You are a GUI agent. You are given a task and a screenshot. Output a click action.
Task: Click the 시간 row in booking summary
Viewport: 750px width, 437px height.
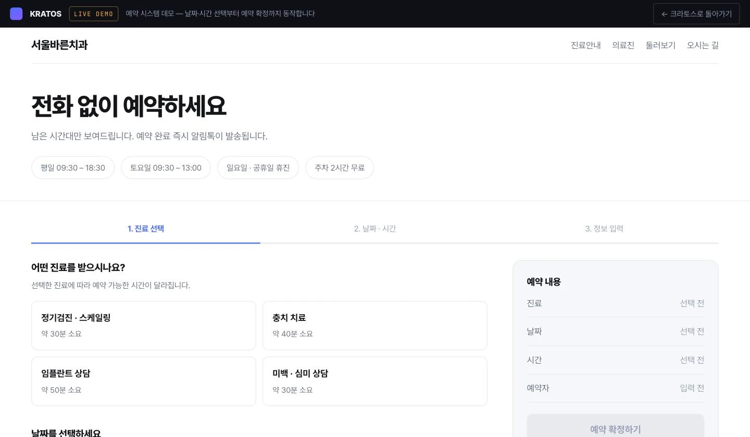pos(616,360)
